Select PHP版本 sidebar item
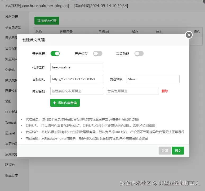Image resolution: width=205 pixels, height=191 pixels. click(11, 112)
